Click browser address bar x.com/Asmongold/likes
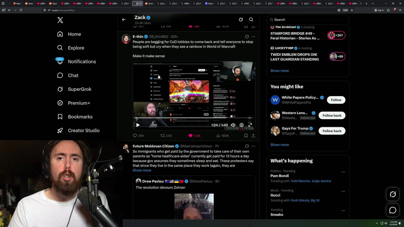This screenshot has height=227, width=404. (x=189, y=10)
